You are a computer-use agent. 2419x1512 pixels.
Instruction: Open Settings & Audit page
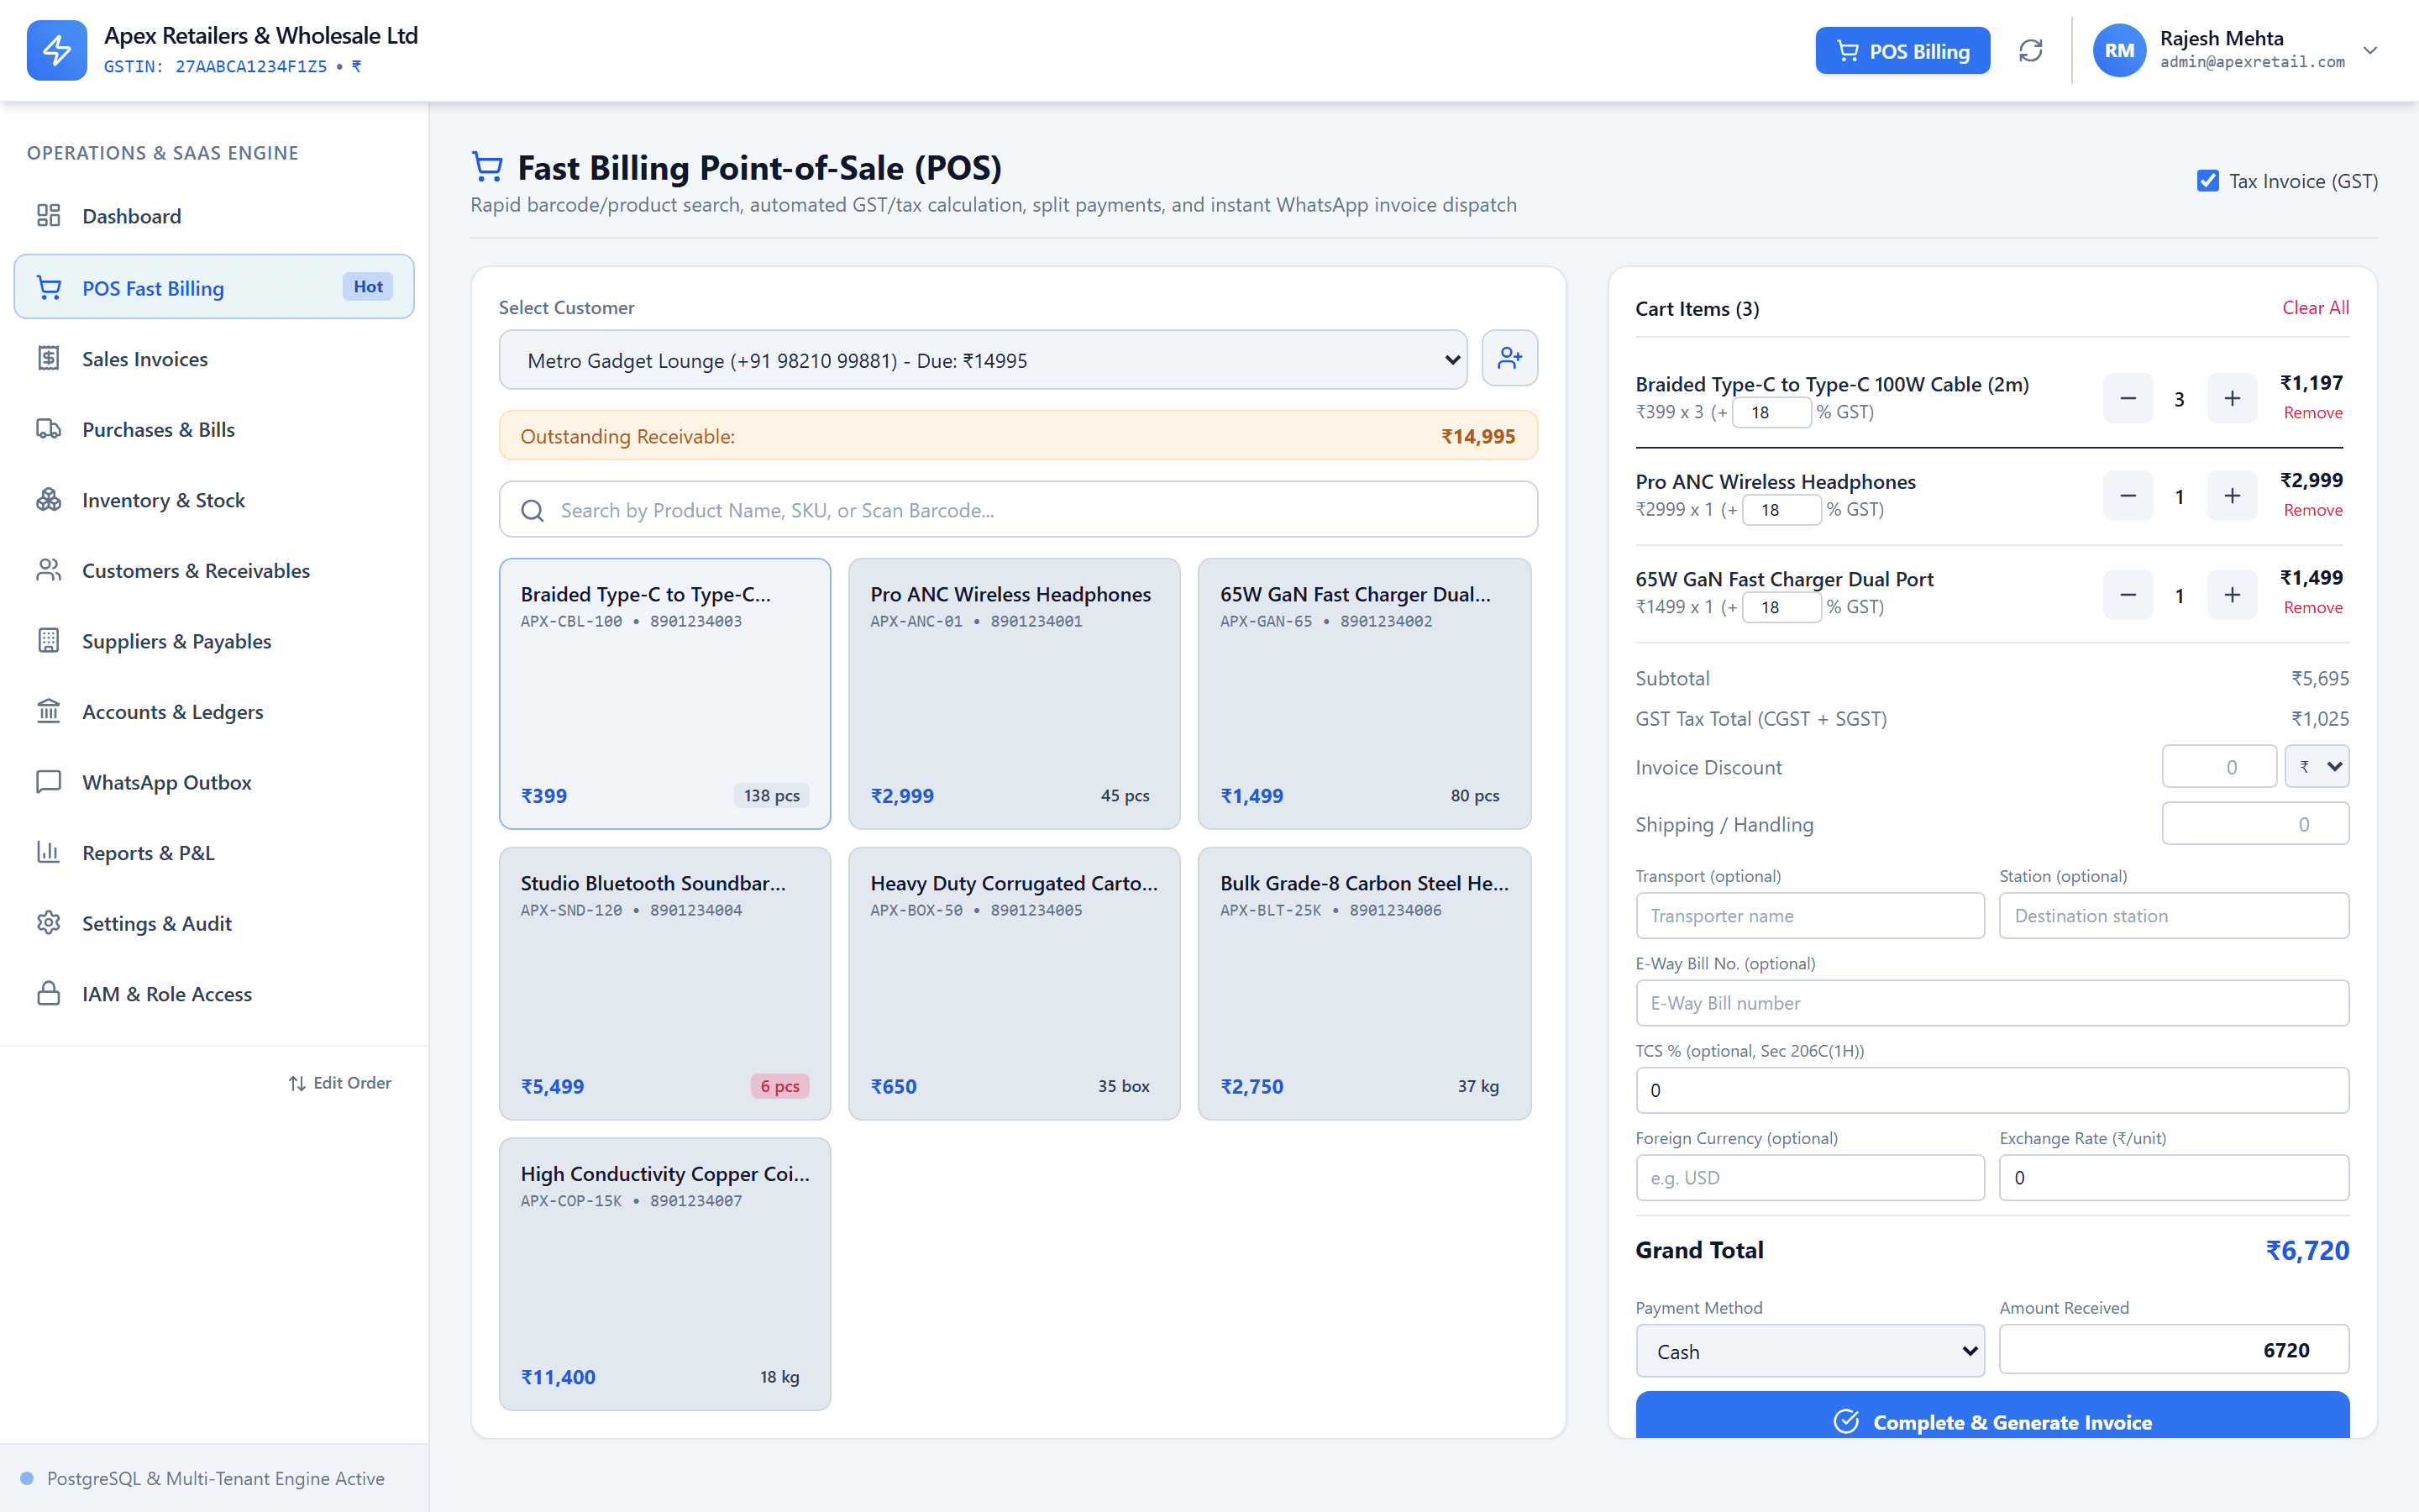click(214, 924)
